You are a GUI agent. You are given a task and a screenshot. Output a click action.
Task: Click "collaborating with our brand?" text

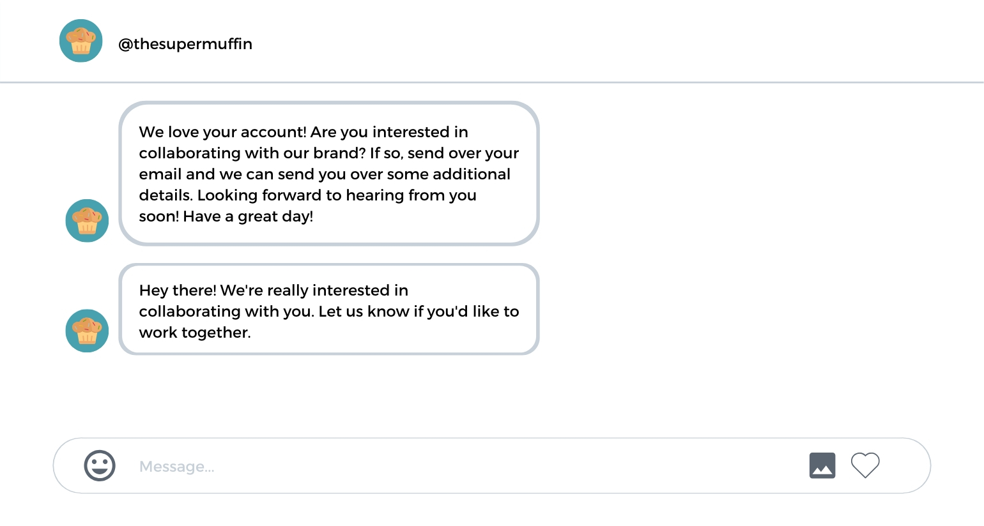tap(252, 153)
